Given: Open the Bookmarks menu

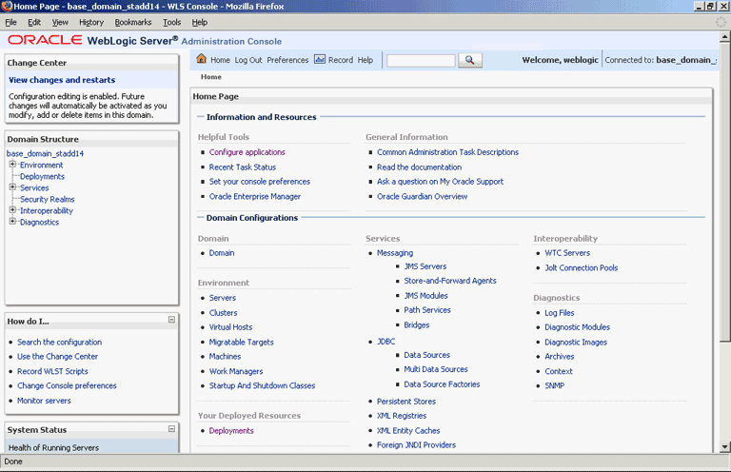Looking at the screenshot, I should click(133, 23).
